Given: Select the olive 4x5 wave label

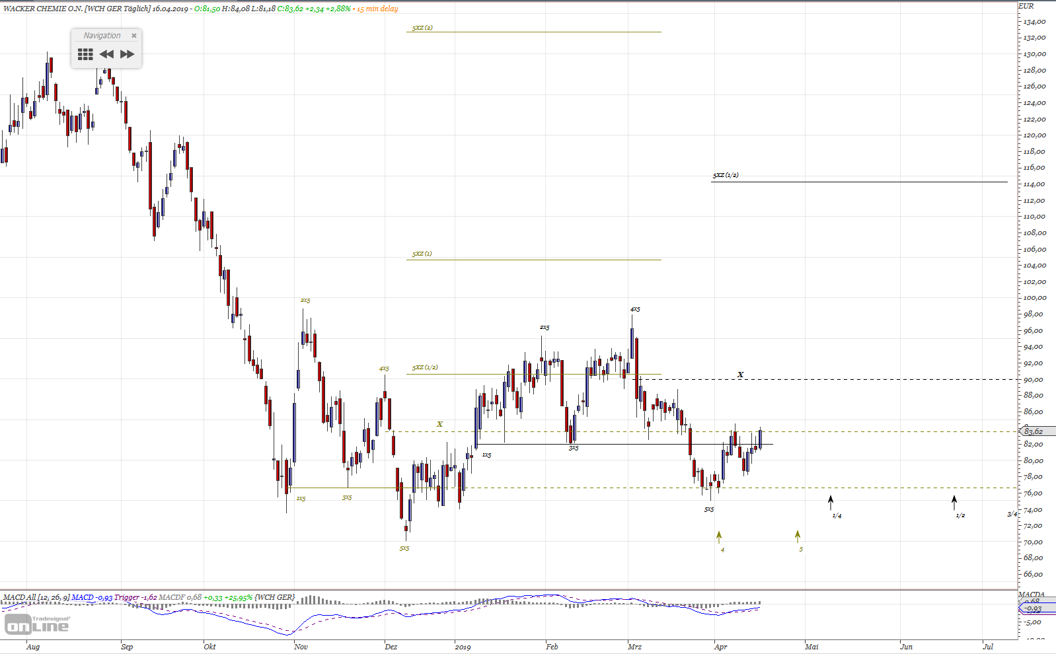Looking at the screenshot, I should click(384, 369).
